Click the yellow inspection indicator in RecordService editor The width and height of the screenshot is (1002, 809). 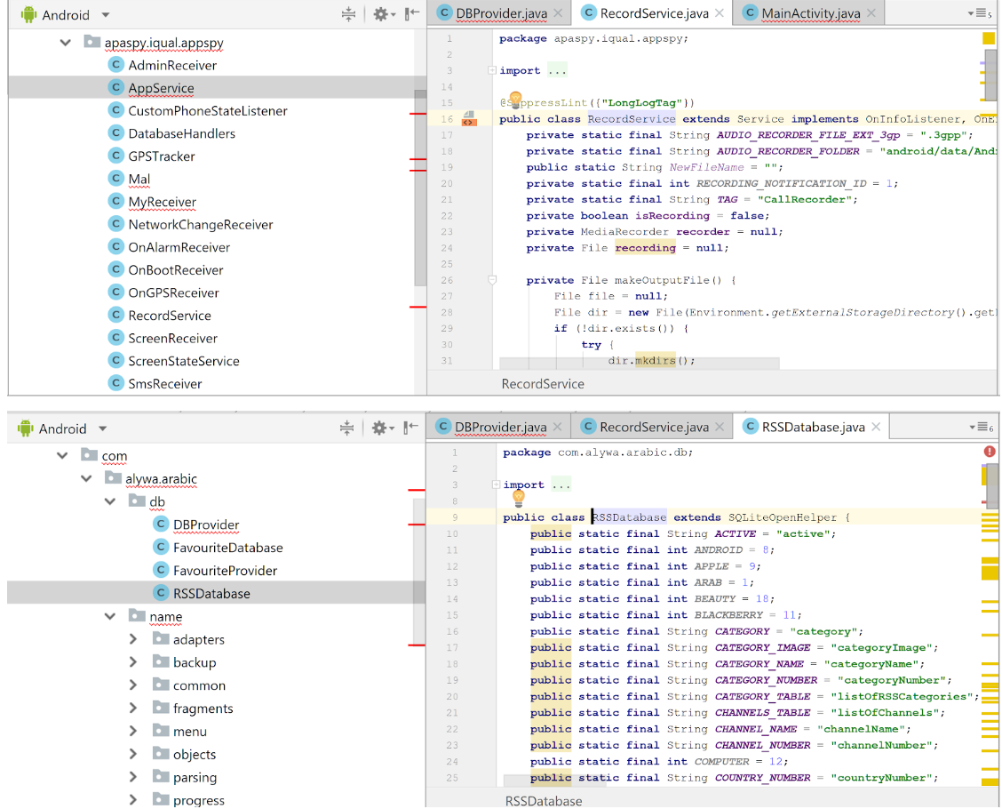pos(989,38)
